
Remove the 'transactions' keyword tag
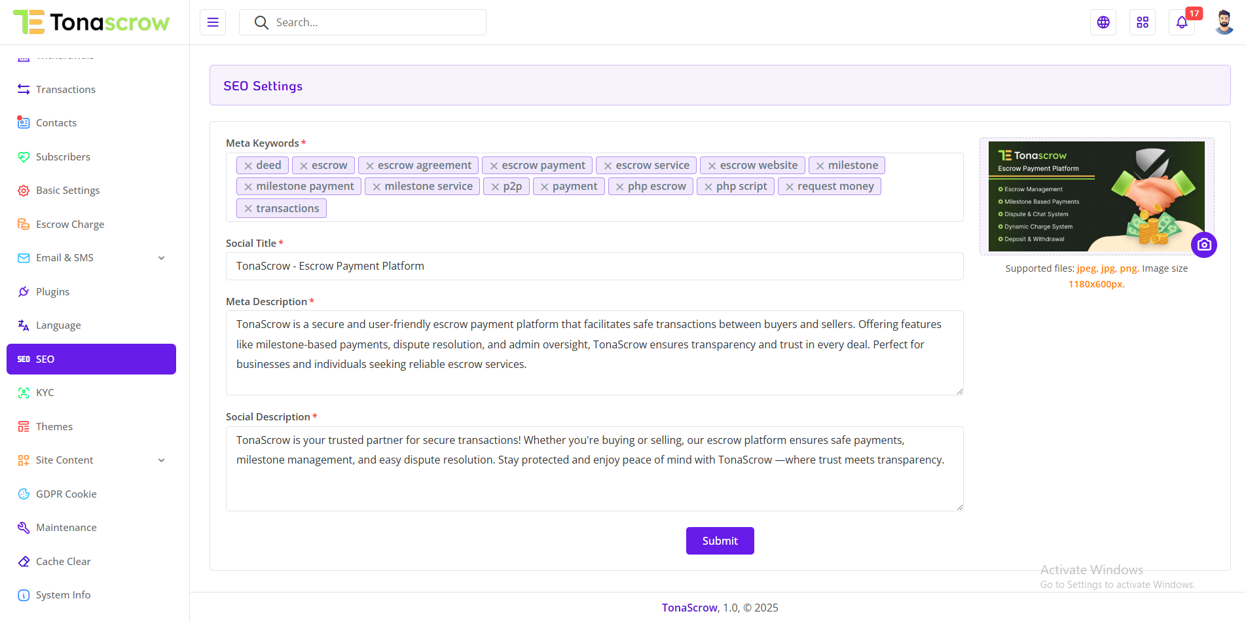coord(248,209)
